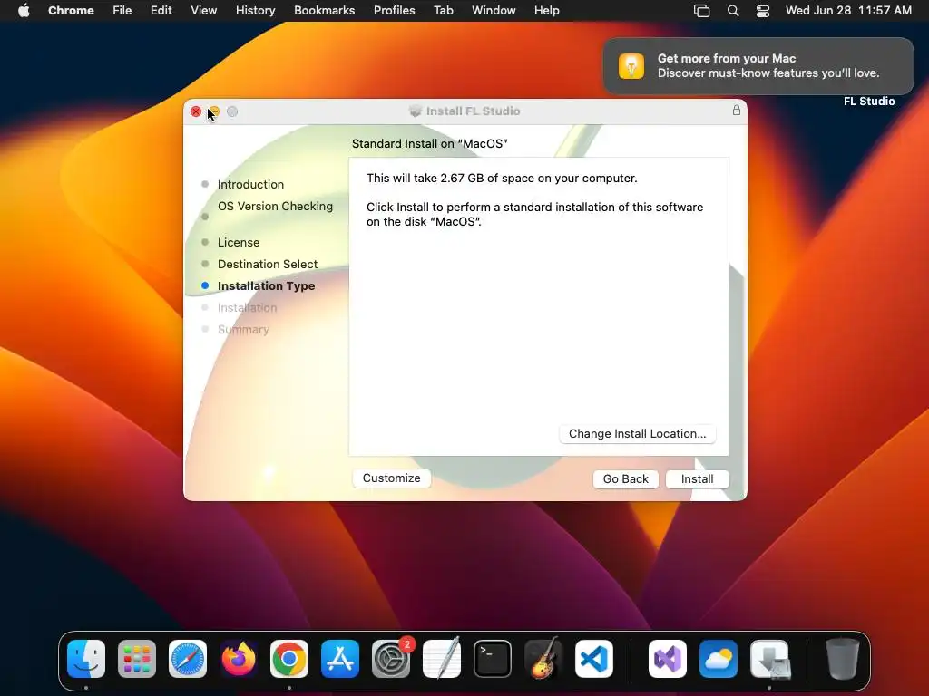Image resolution: width=929 pixels, height=696 pixels.
Task: Open GarageBand from the Dock
Action: click(x=543, y=659)
